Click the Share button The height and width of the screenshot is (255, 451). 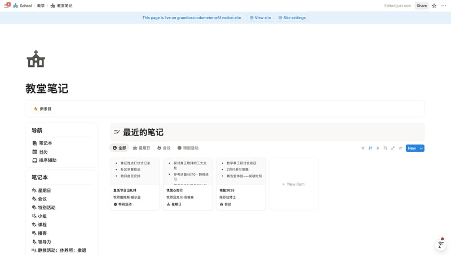(422, 6)
